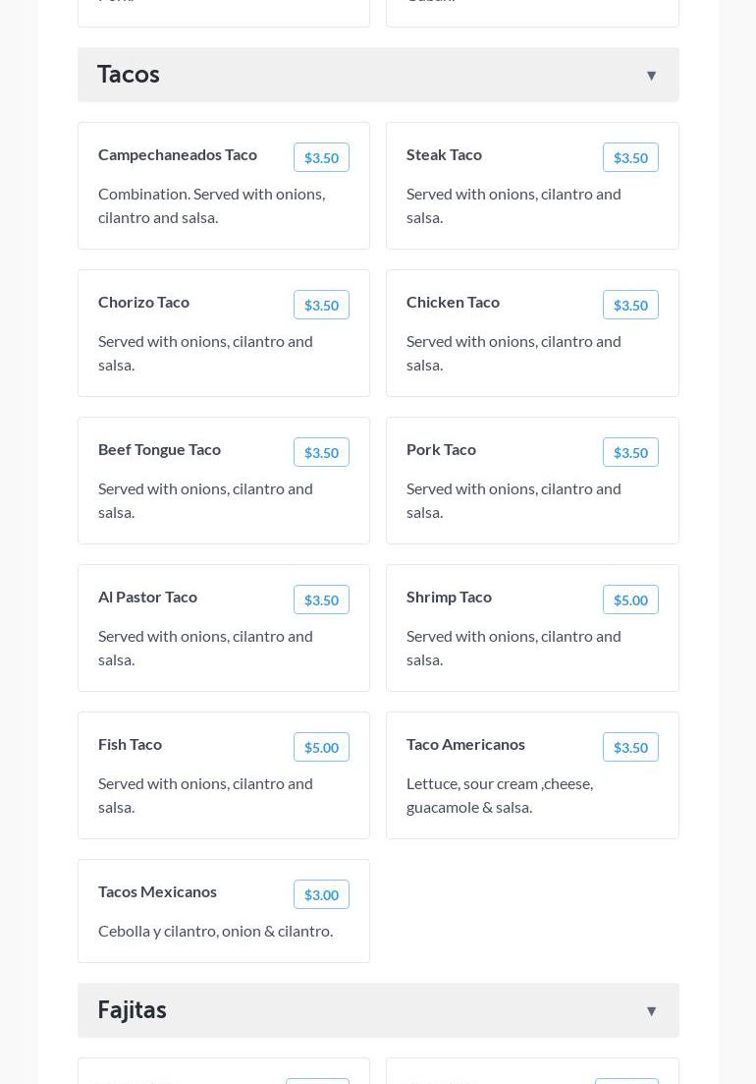Choose Beef Tongue Taco price button
The width and height of the screenshot is (756, 1084).
321,452
